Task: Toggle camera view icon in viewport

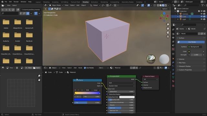Action: click(168, 33)
